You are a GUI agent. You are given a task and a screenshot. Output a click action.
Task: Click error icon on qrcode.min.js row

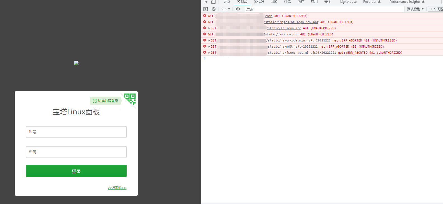205,40
